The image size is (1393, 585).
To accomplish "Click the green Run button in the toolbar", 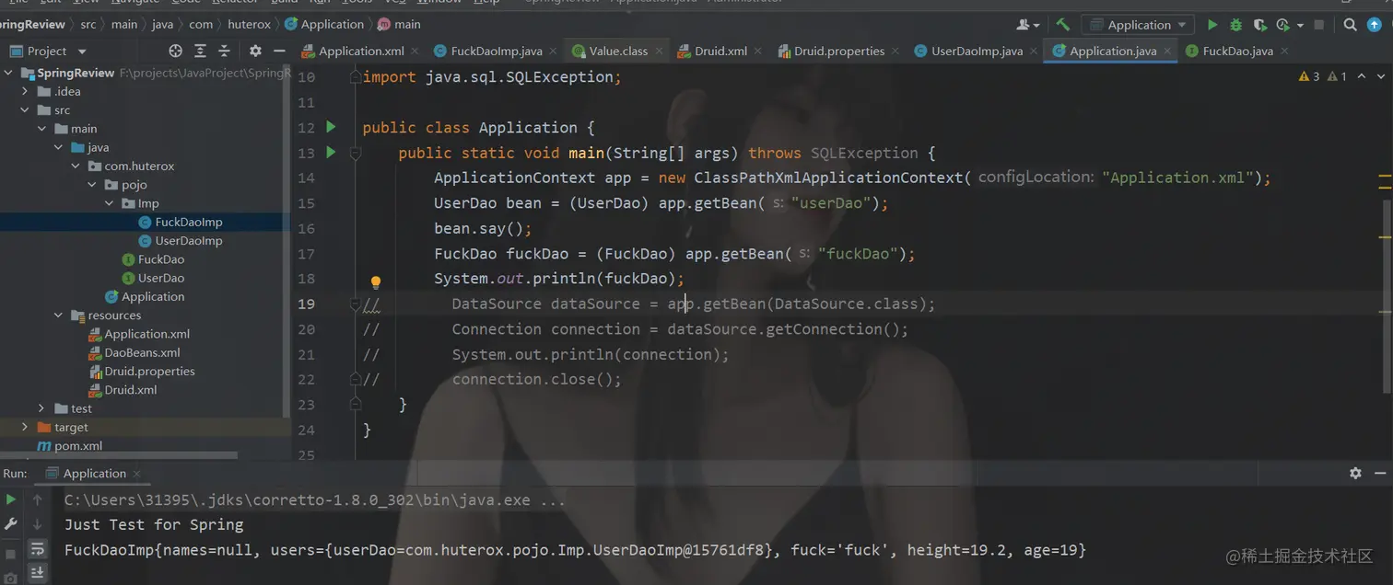I will tap(1212, 25).
